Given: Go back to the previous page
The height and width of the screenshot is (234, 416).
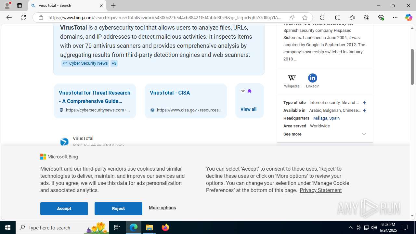Looking at the screenshot, I should pos(9,18).
